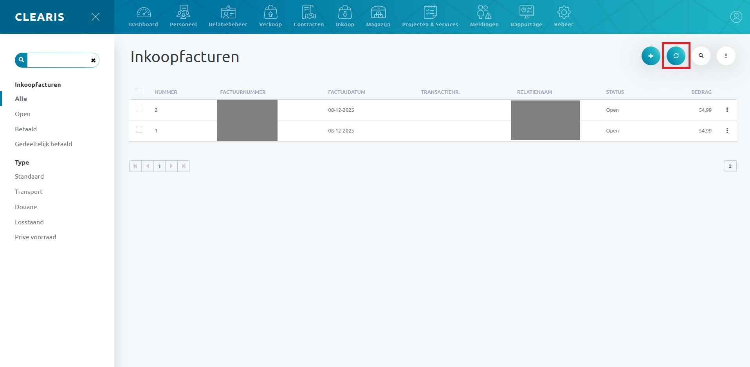This screenshot has width=750, height=367.
Task: Open the search magnifier button in the page header
Action: click(701, 56)
